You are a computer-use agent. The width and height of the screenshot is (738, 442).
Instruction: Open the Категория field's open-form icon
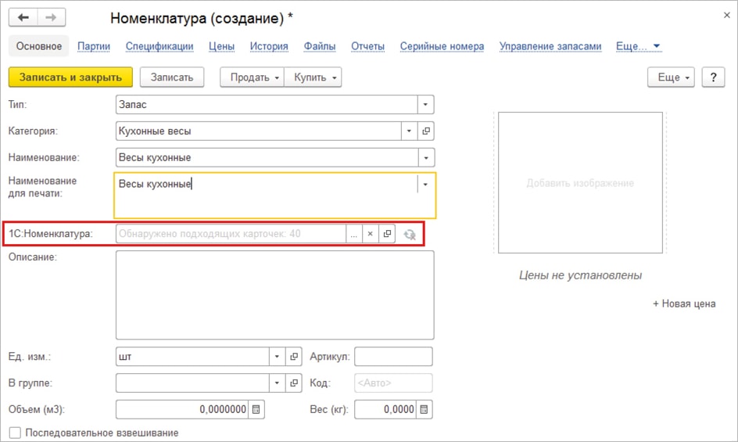pyautogui.click(x=426, y=131)
